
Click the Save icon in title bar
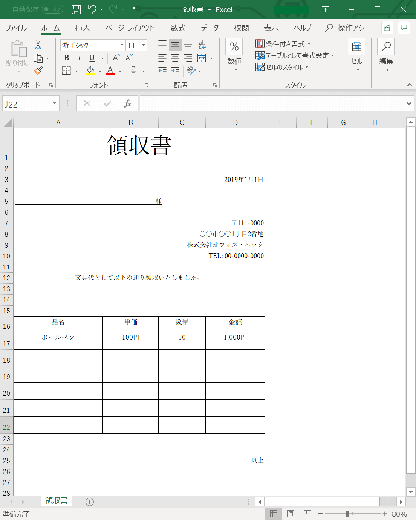coord(76,9)
